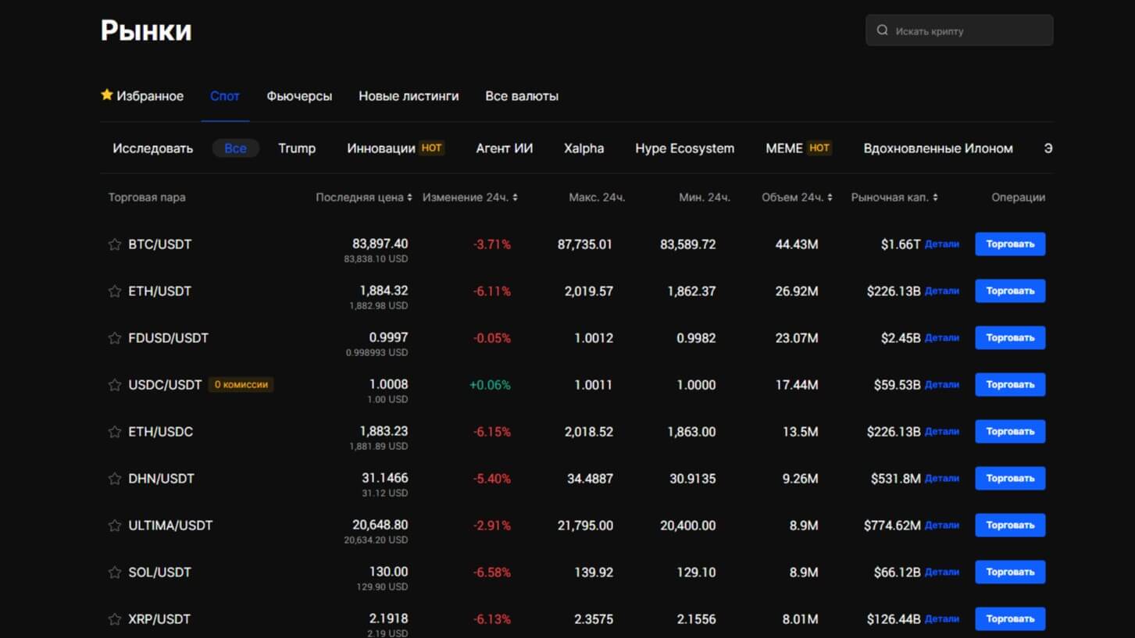Mark DHN/USDT with the star icon

(x=115, y=479)
